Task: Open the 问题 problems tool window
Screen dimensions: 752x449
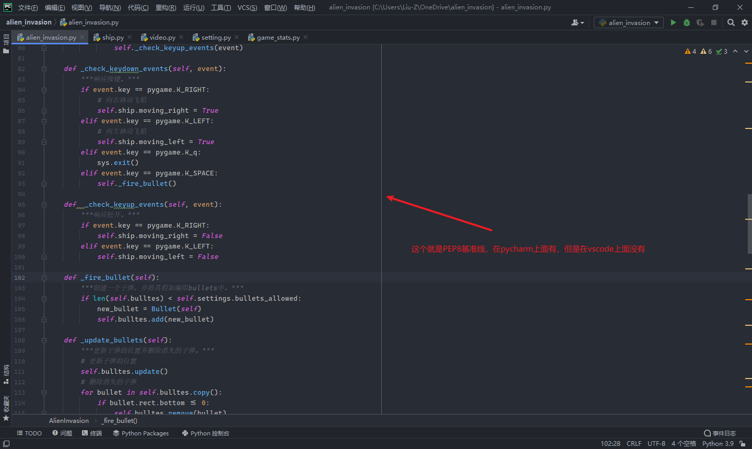Action: 62,433
